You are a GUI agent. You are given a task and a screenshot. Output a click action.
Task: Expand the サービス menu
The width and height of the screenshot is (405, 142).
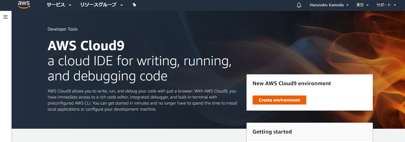point(59,5)
